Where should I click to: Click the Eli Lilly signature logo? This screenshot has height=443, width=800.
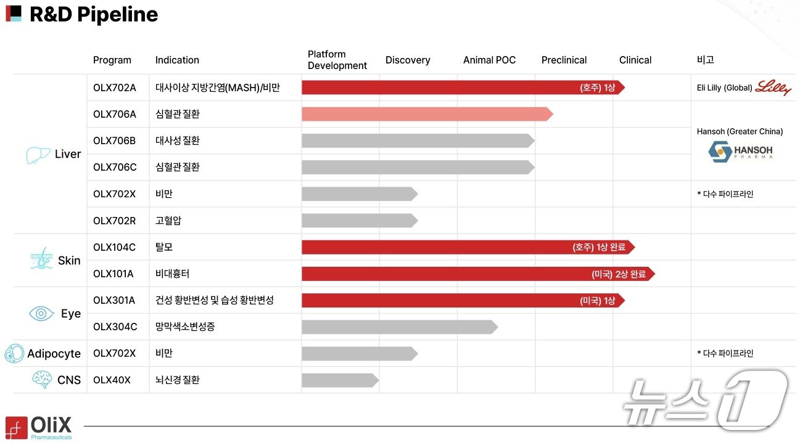[x=773, y=87]
